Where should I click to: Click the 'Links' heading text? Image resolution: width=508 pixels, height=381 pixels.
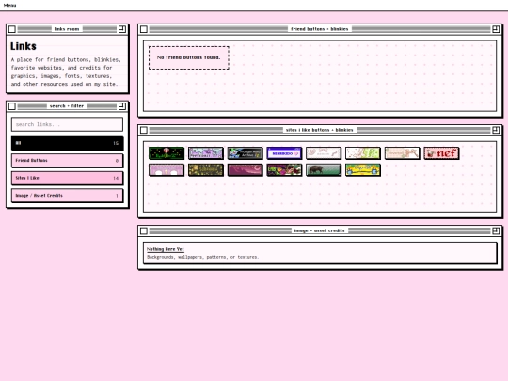point(24,46)
